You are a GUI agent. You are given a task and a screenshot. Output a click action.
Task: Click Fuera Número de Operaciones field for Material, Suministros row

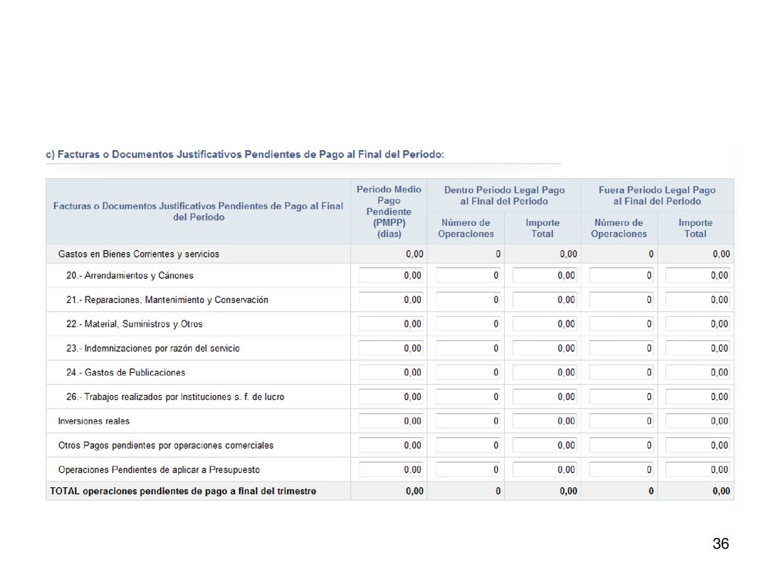[621, 324]
